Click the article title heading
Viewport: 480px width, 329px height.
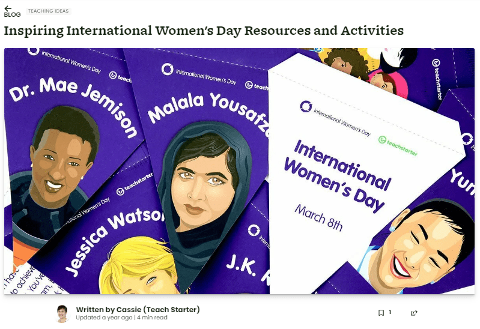(204, 31)
